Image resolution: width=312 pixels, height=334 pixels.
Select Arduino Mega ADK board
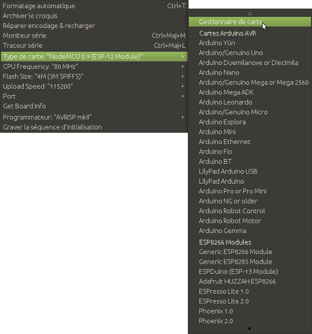[250, 92]
